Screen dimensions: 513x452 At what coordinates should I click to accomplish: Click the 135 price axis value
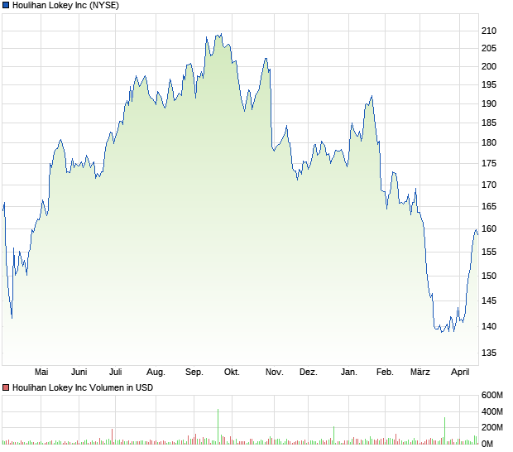click(x=489, y=353)
